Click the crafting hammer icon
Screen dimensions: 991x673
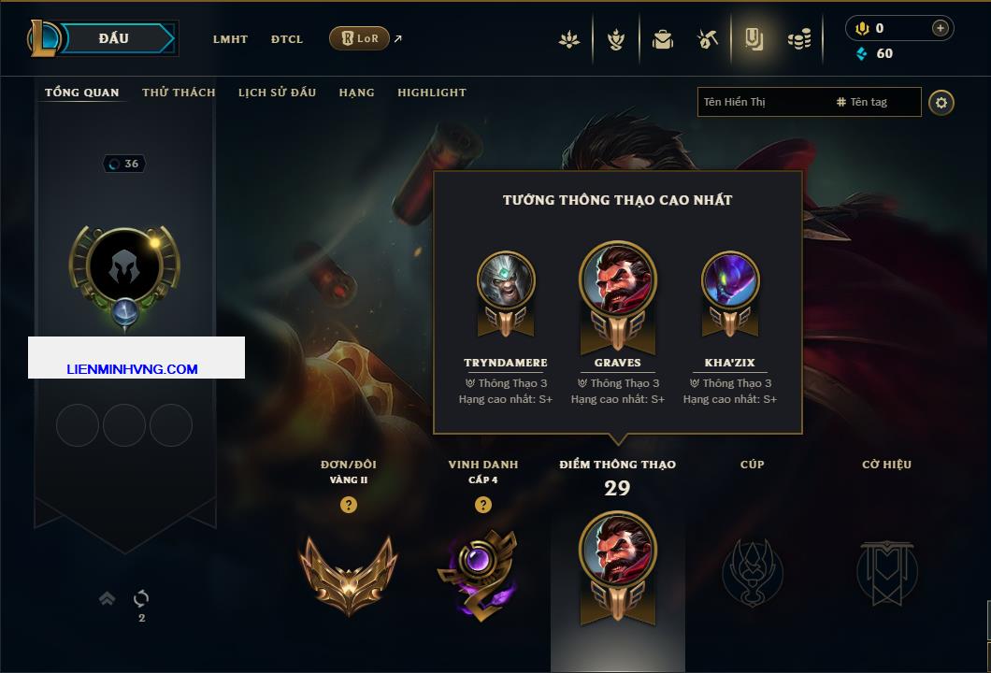click(707, 39)
